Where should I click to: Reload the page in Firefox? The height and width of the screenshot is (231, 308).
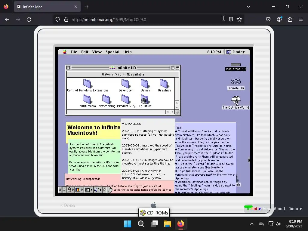tap(29, 20)
